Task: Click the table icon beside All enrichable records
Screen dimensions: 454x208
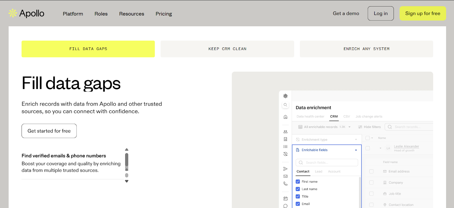Action: (x=300, y=127)
